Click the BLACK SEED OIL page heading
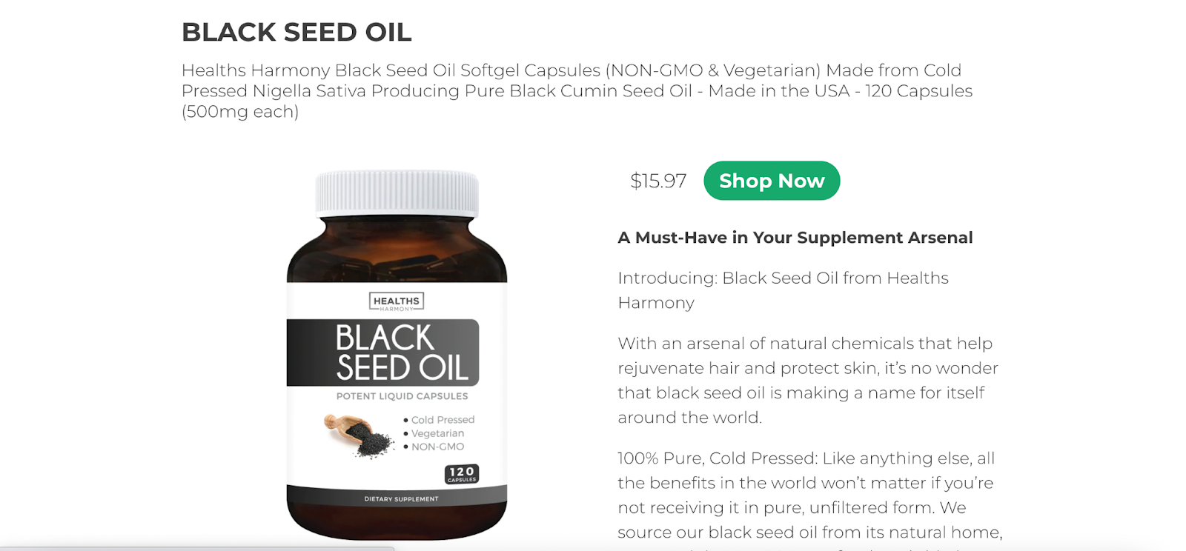This screenshot has width=1186, height=551. tap(296, 33)
